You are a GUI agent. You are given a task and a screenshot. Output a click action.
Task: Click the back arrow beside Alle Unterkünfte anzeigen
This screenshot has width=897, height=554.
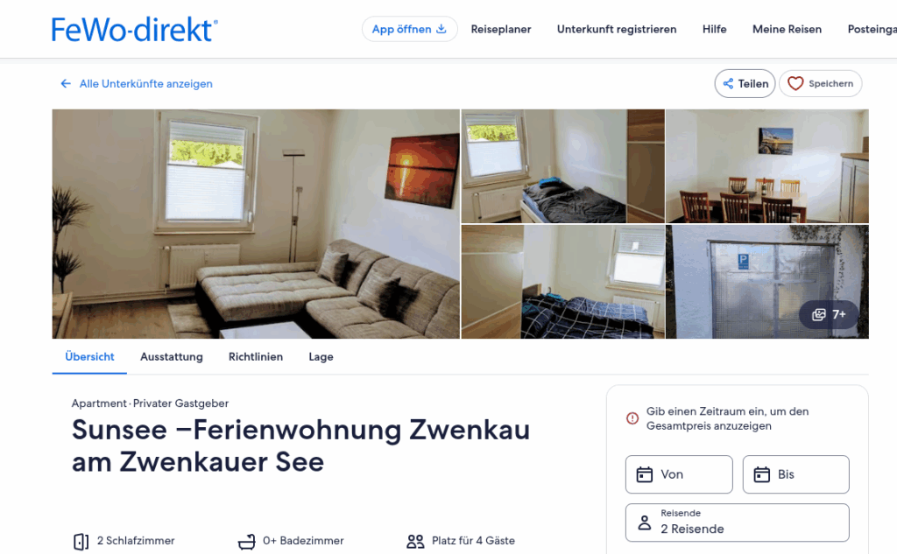(66, 83)
